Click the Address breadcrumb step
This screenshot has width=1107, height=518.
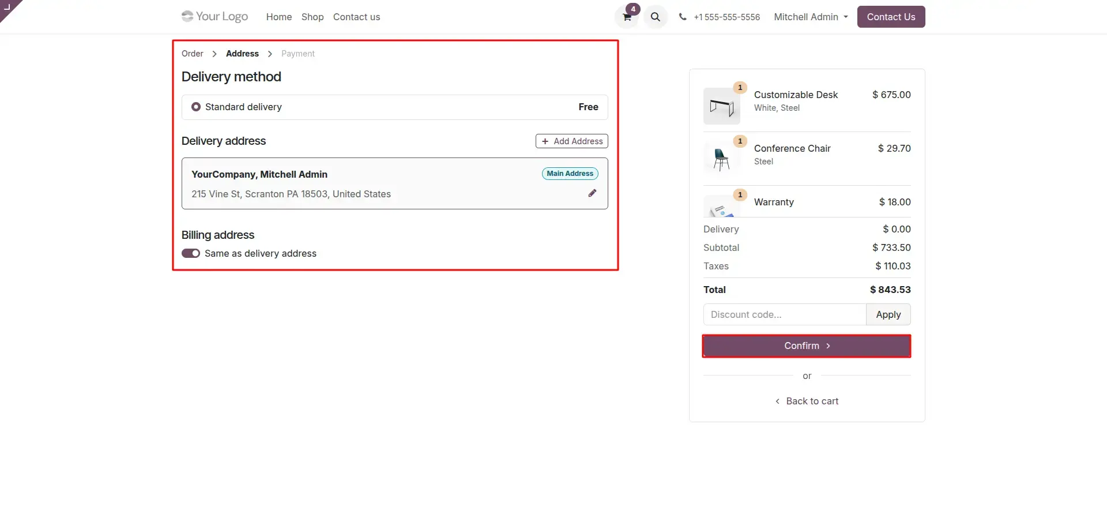(242, 54)
